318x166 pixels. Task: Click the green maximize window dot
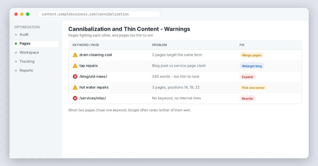(28, 14)
